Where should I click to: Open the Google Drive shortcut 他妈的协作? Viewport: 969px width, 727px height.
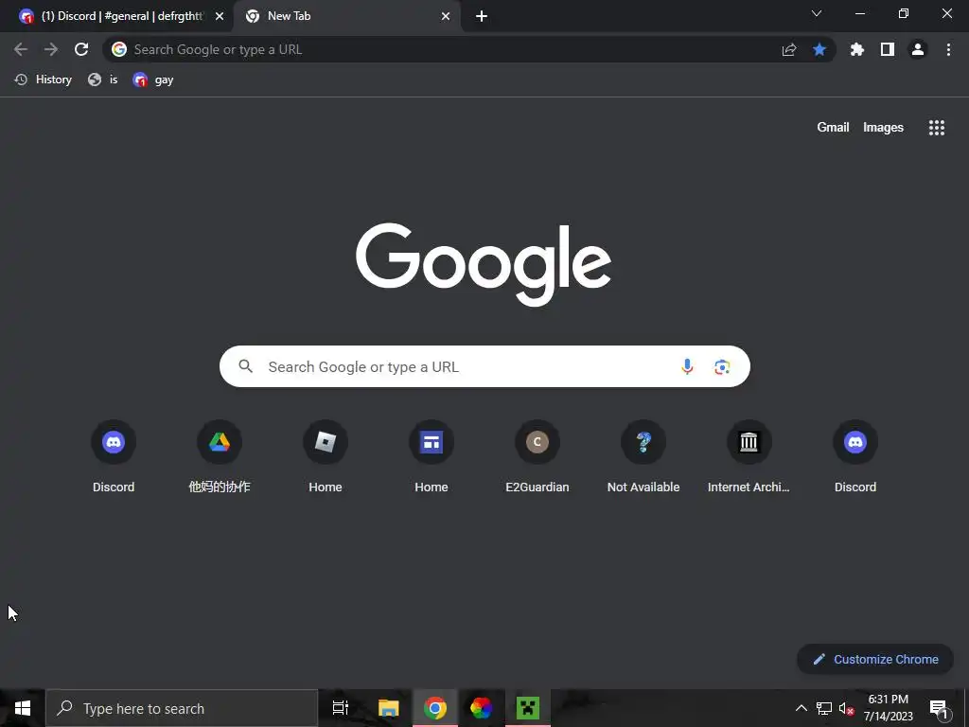click(x=220, y=457)
